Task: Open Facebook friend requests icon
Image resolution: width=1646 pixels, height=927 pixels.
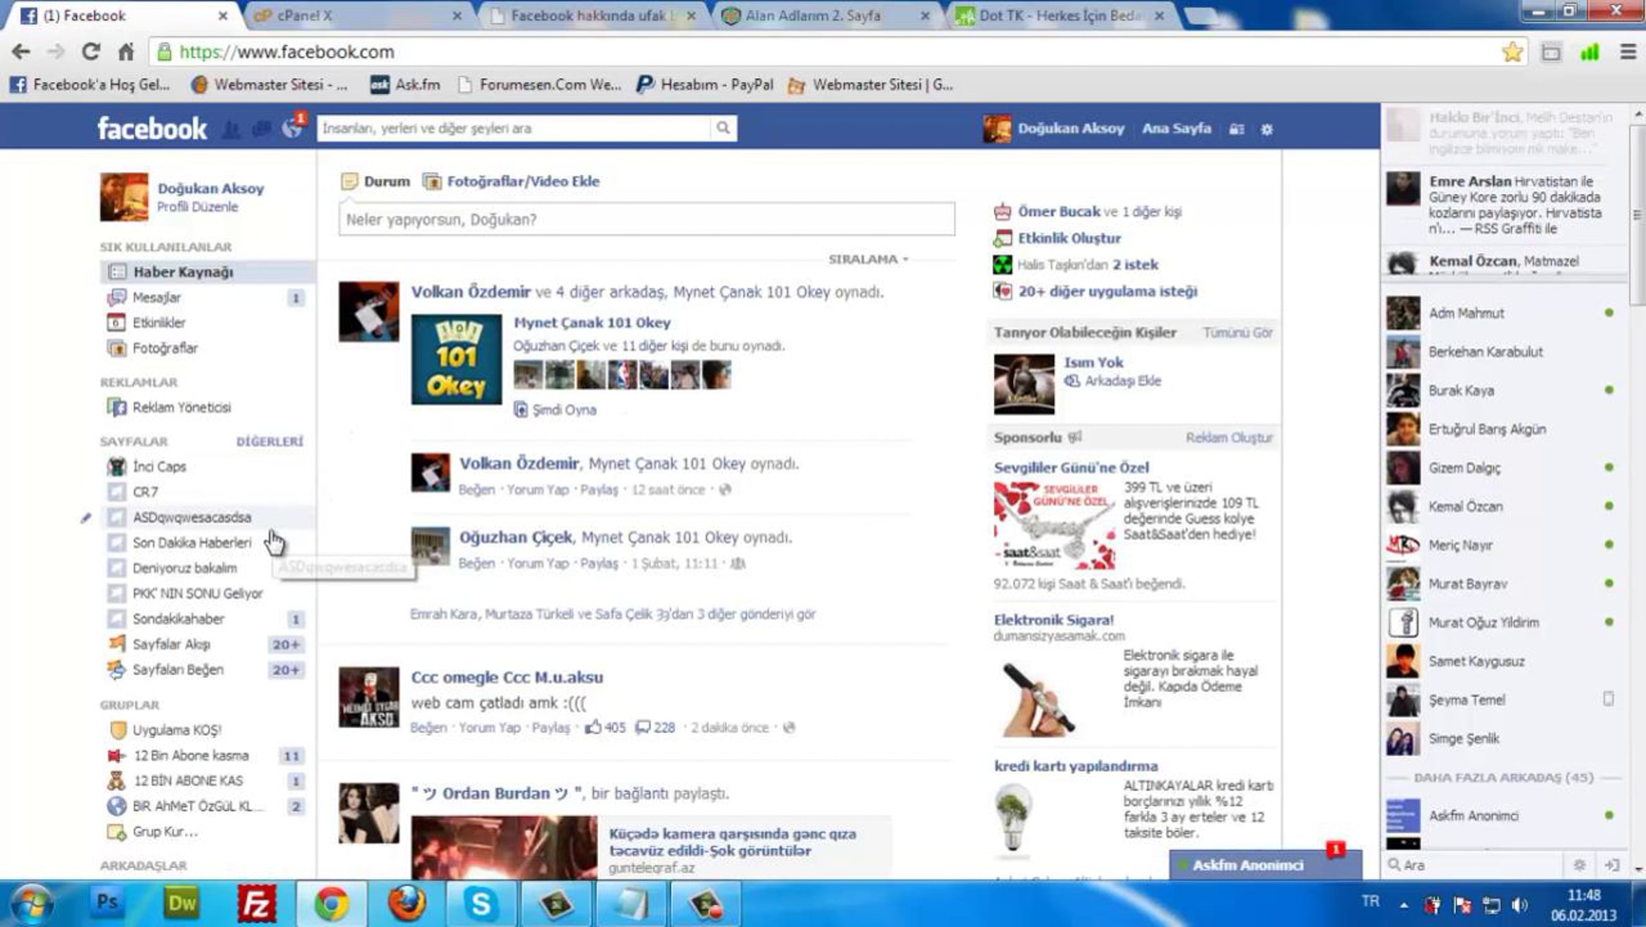Action: (232, 129)
